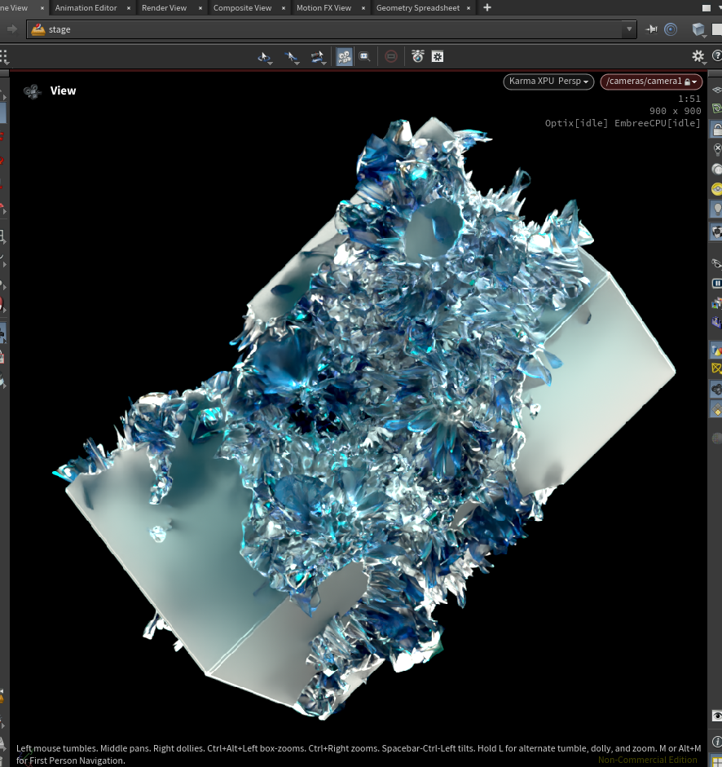Add a new pane tab with plus
The height and width of the screenshot is (767, 722).
point(487,7)
